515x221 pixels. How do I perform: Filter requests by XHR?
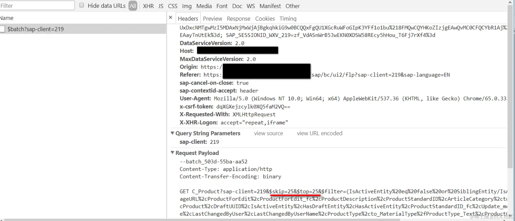tap(148, 6)
